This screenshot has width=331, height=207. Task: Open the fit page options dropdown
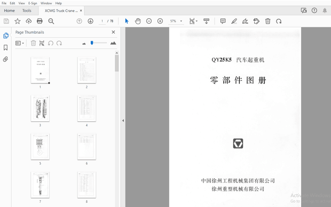point(193,21)
